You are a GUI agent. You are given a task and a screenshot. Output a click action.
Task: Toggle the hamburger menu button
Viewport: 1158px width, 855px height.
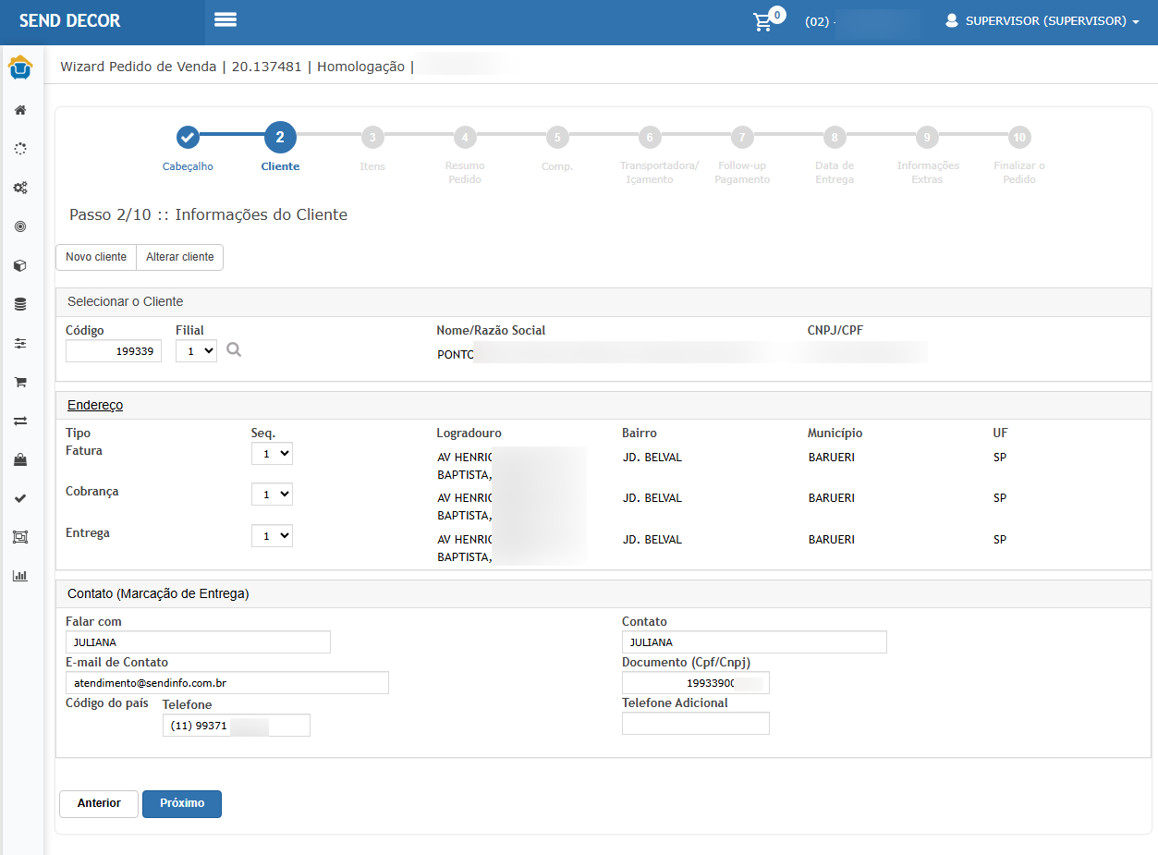(x=226, y=20)
